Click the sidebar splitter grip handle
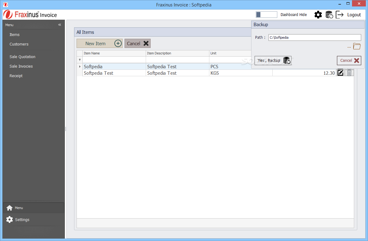Screen dimensions: 368x241 [x=65, y=129]
